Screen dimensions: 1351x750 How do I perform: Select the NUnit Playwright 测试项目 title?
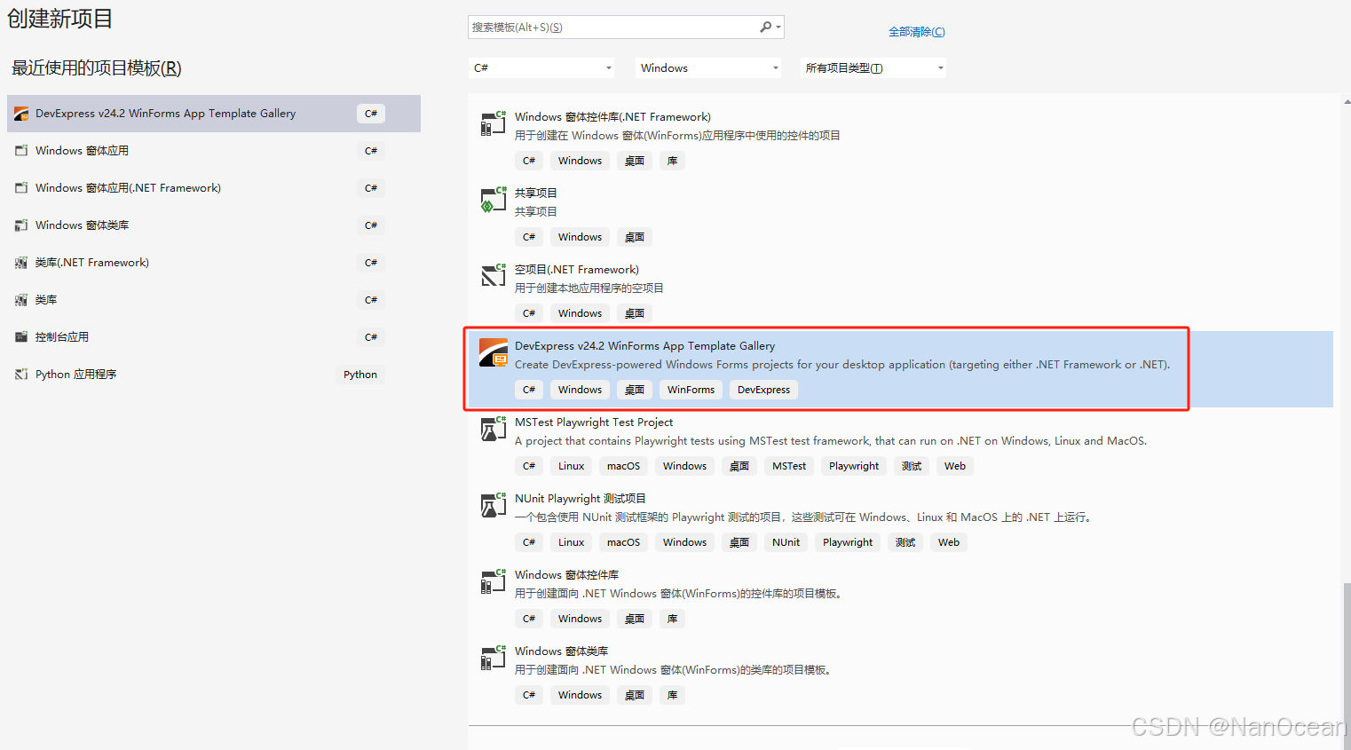pos(581,499)
